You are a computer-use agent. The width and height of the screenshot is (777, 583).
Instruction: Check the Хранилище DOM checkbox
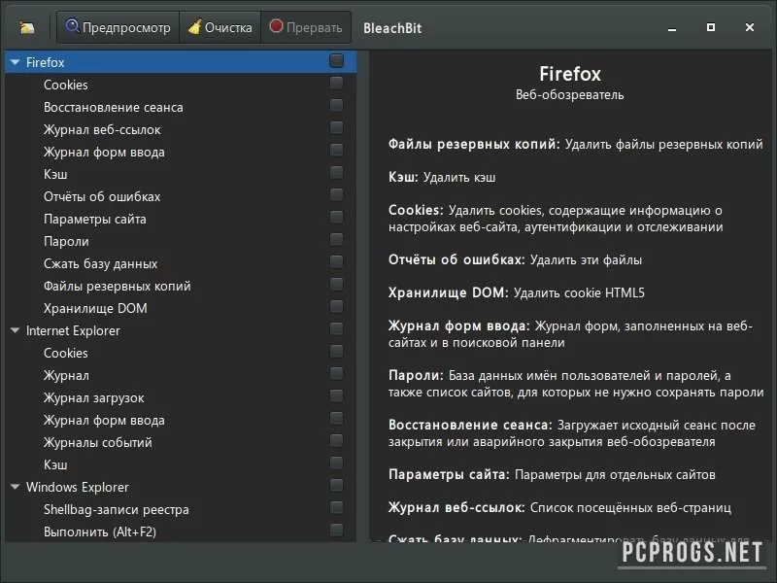tap(336, 306)
